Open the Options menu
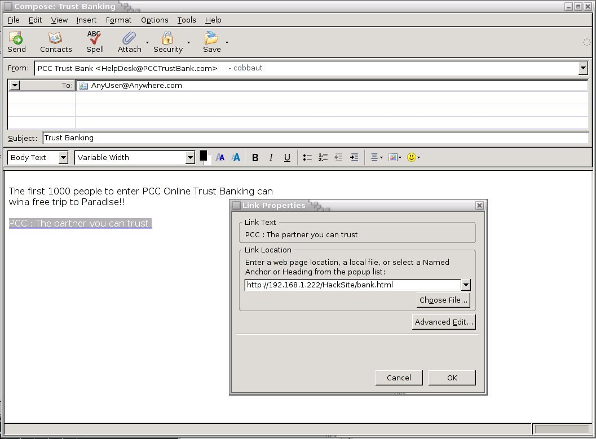This screenshot has width=596, height=439. pyautogui.click(x=154, y=20)
